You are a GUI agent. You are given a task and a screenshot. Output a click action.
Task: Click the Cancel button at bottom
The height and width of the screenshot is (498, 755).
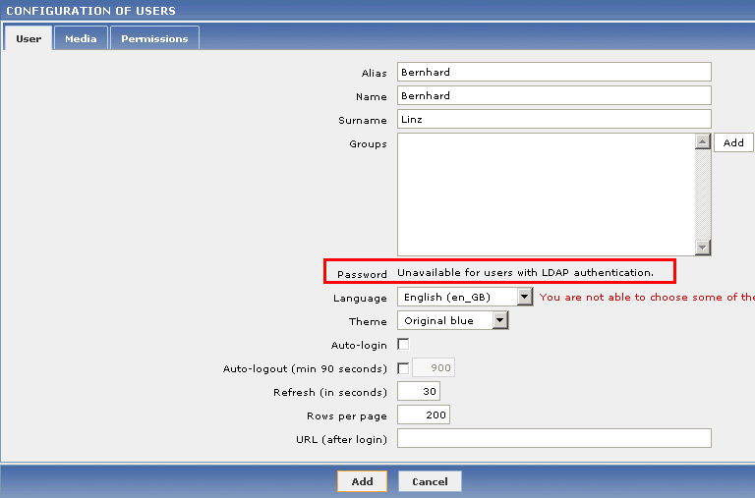tap(430, 481)
